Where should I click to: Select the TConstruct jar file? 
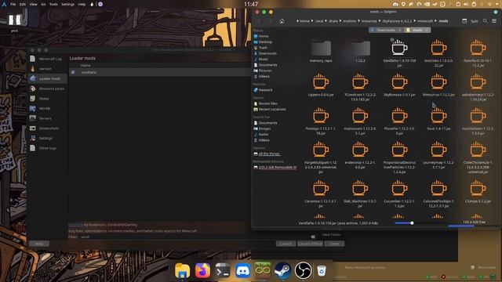click(x=360, y=87)
